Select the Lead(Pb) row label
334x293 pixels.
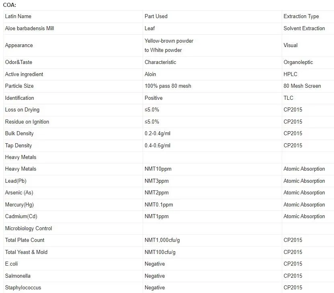pyautogui.click(x=16, y=181)
